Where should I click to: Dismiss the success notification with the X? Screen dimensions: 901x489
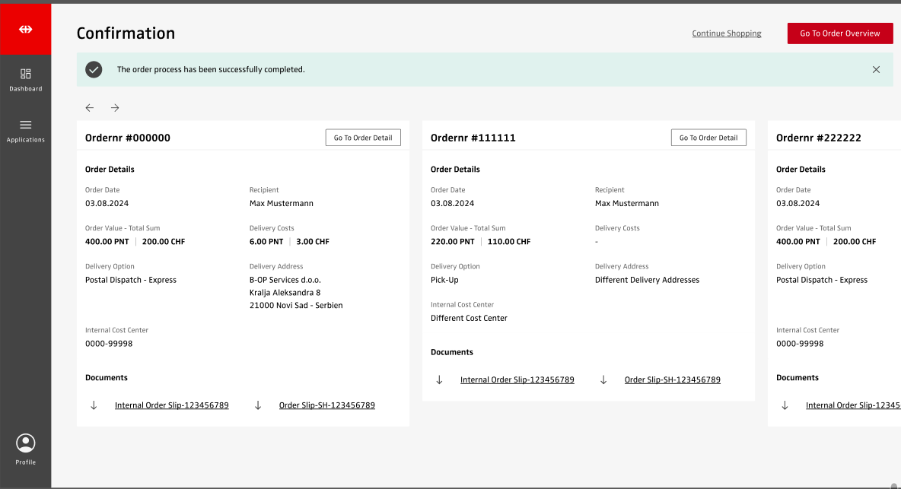pyautogui.click(x=876, y=69)
